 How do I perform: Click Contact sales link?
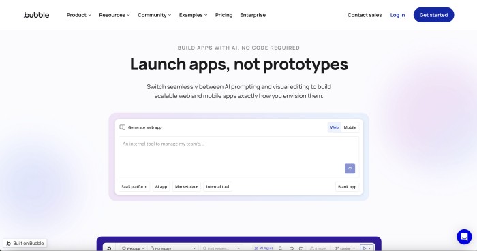365,15
